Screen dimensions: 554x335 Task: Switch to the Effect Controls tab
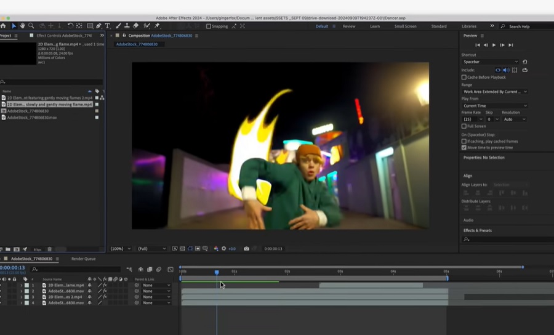[64, 36]
